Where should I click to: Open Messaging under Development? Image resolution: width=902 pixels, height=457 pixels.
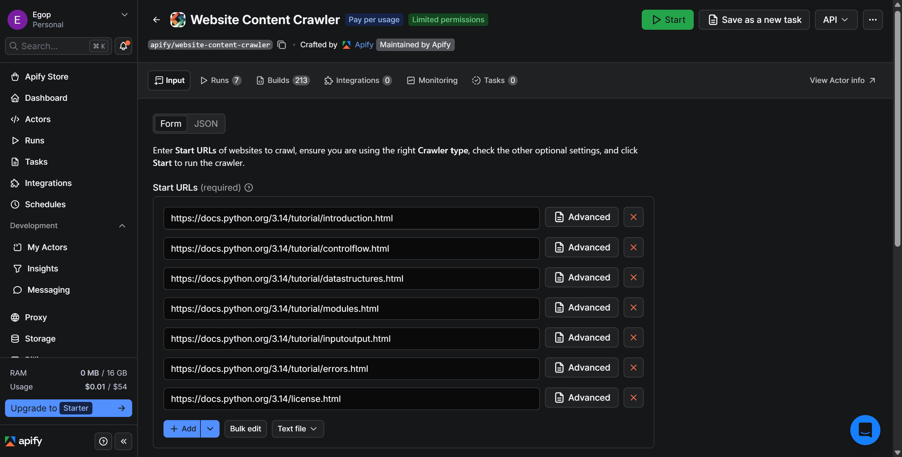tap(69, 290)
